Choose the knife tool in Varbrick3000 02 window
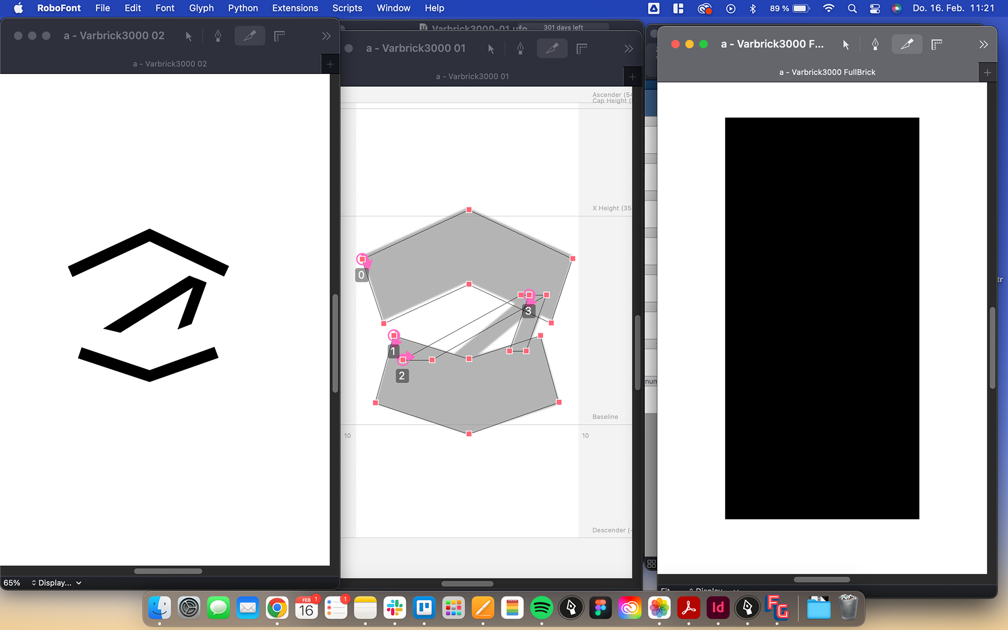This screenshot has height=630, width=1008. click(249, 36)
